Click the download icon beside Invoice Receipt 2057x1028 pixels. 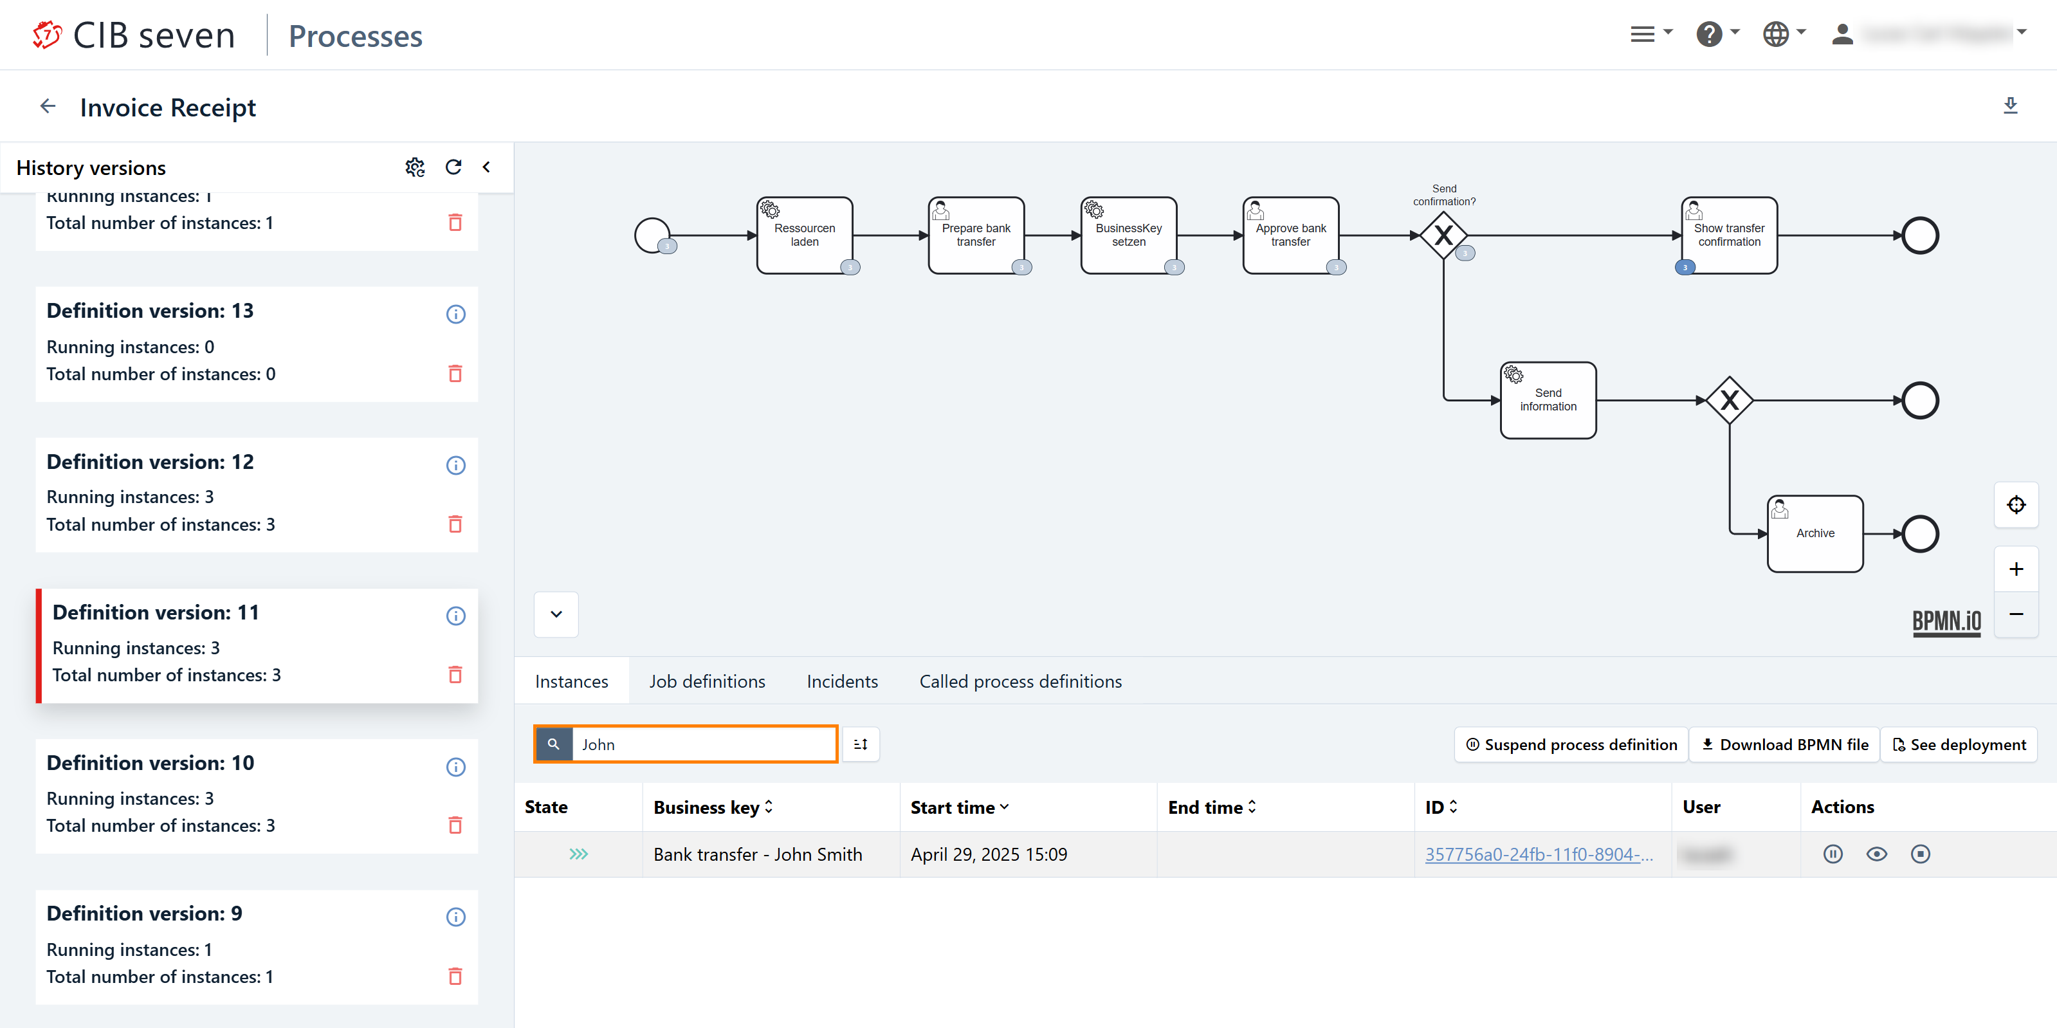click(2010, 106)
